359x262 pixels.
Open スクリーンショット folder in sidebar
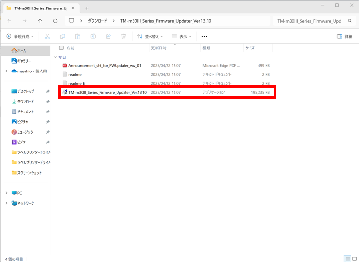[26, 173]
